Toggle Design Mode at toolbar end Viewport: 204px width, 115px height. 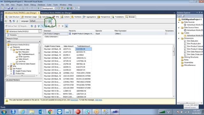click(x=66, y=26)
